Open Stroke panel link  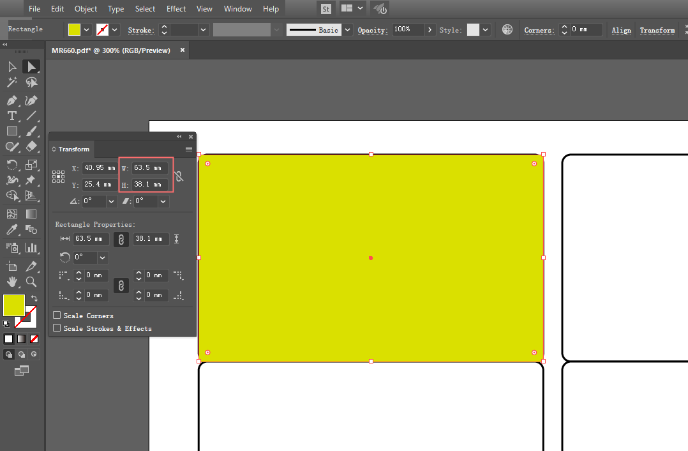pyautogui.click(x=141, y=30)
